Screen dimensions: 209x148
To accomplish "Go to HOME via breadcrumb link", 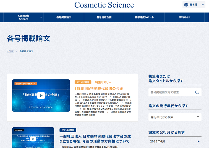I will (10, 51).
